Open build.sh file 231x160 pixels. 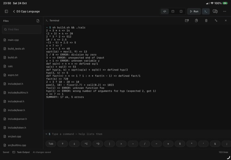[22, 58]
